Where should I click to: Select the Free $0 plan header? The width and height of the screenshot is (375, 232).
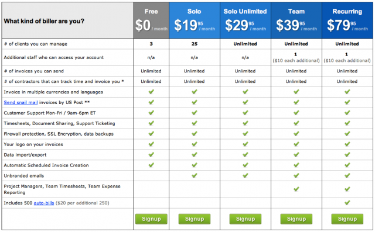[x=151, y=20]
